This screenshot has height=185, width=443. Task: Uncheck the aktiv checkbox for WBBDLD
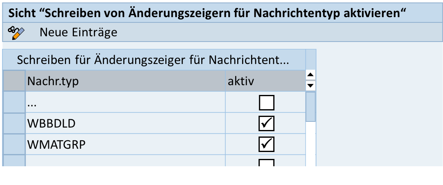click(266, 123)
